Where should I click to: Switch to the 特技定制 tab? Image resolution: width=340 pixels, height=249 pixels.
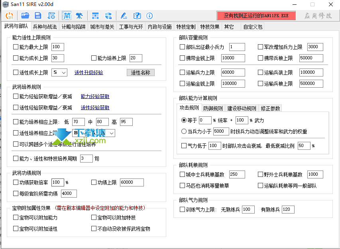(186, 27)
